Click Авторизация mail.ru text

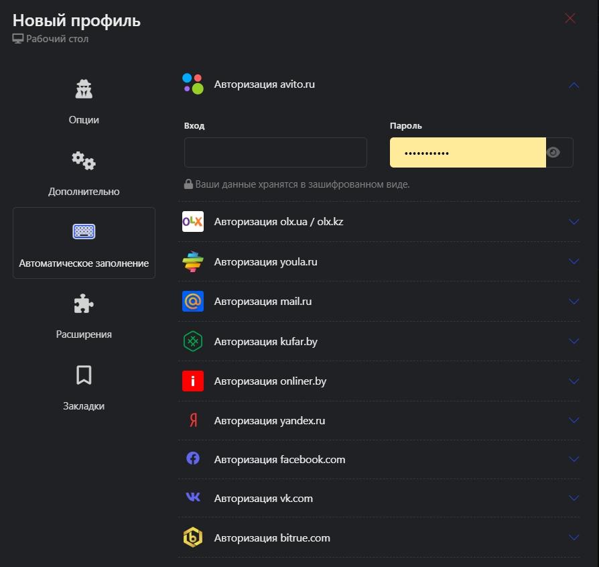(263, 302)
